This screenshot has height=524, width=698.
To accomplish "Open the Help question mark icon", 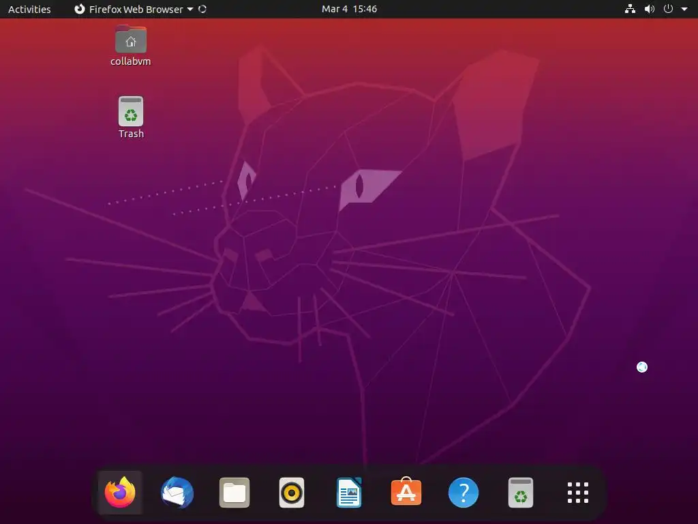I will [464, 493].
